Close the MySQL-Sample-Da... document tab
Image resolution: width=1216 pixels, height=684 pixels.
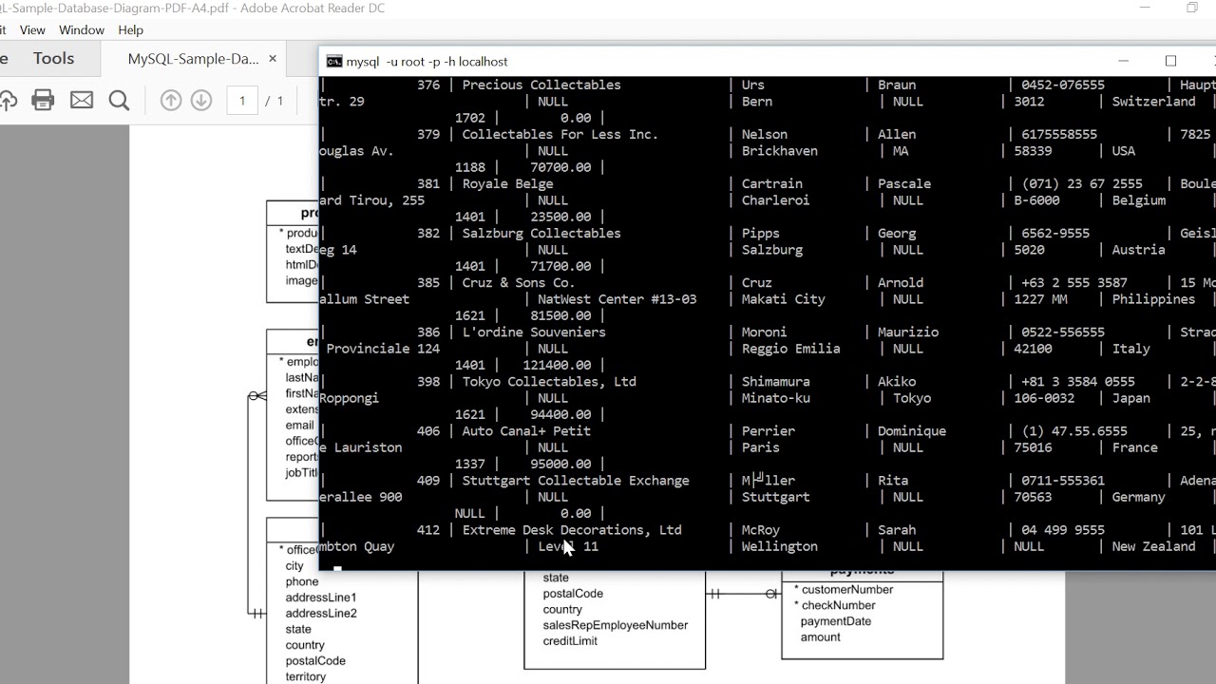pos(273,59)
